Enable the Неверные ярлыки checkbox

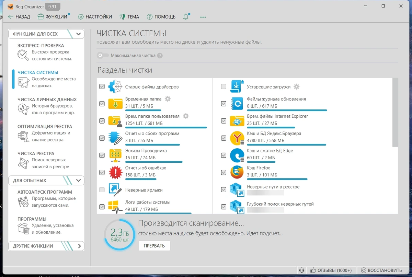point(102,190)
